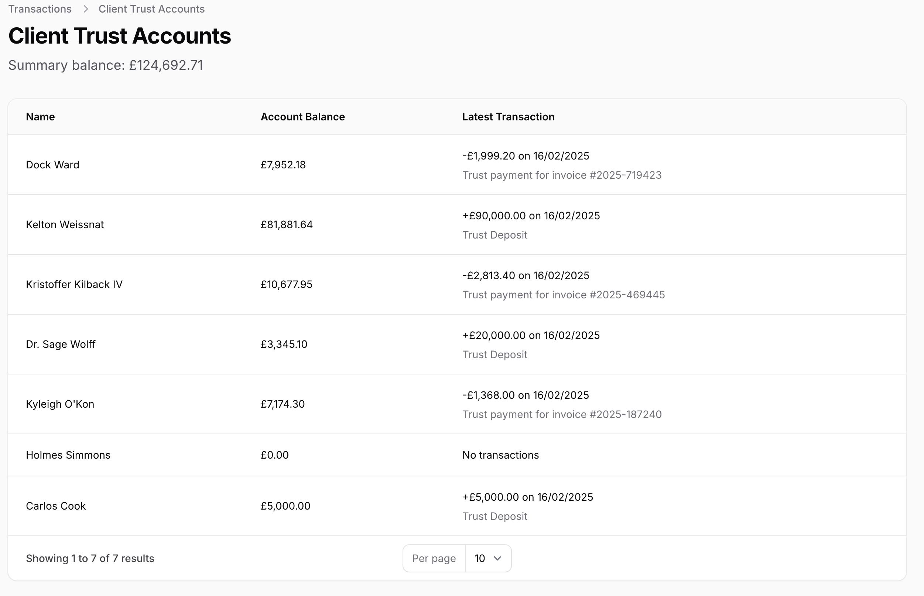This screenshot has height=596, width=924.
Task: Click the £5,000.00 balance of Carlos Cook
Action: pyautogui.click(x=285, y=506)
